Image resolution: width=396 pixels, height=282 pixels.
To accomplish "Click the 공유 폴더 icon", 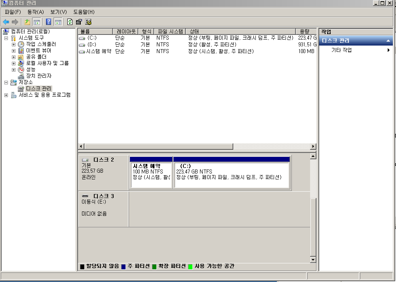I will coord(21,57).
